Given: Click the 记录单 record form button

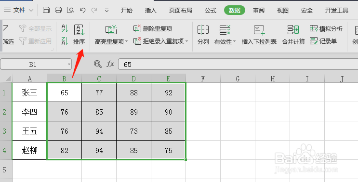Looking at the screenshot, I should click(x=323, y=41).
